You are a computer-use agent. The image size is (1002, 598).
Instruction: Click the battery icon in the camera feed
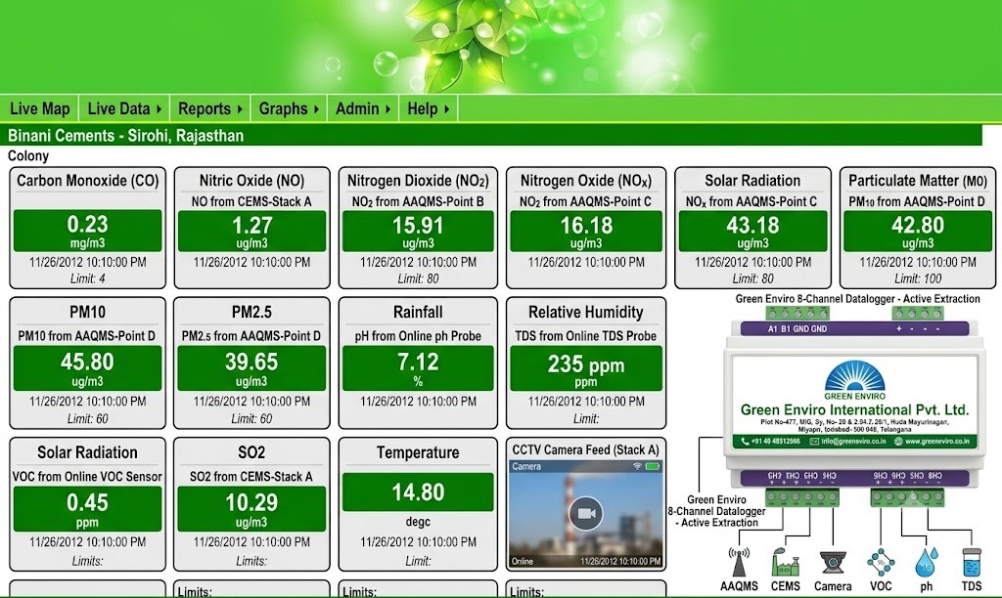click(653, 466)
